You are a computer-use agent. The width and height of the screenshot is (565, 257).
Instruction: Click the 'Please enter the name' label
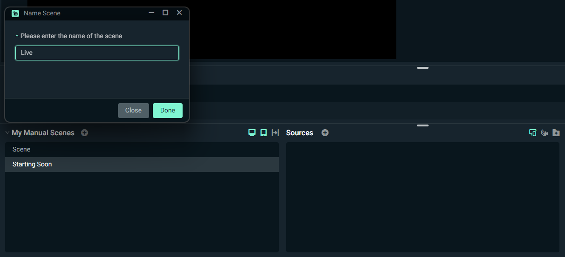[x=71, y=36]
